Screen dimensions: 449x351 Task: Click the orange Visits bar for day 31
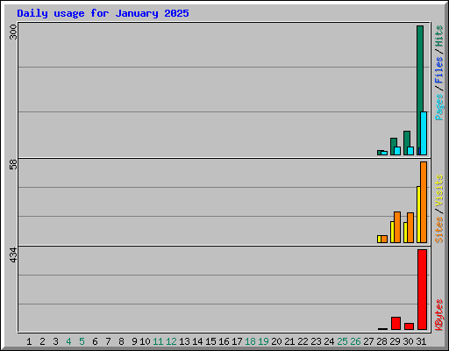pos(424,202)
